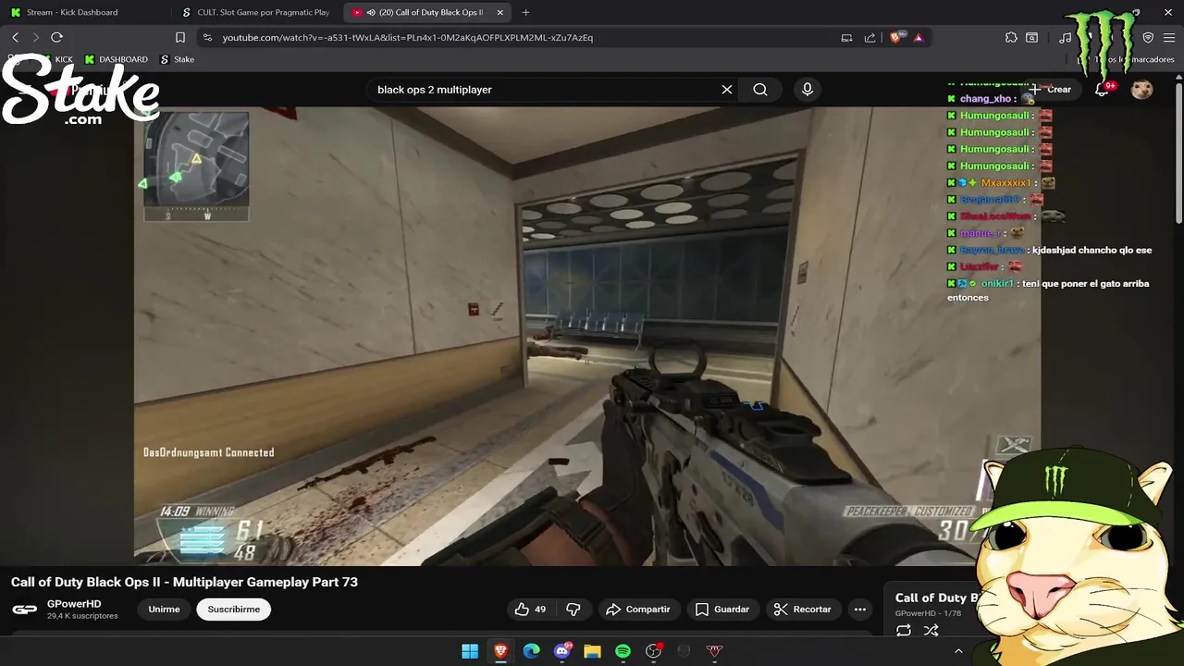This screenshot has height=666, width=1184.
Task: Run the search with the magnifier icon
Action: pos(760,90)
